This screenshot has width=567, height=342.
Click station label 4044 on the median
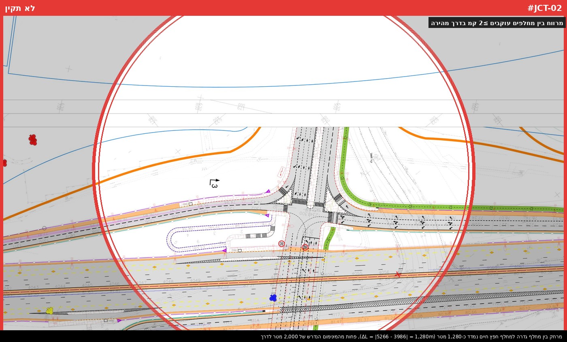[60, 286]
